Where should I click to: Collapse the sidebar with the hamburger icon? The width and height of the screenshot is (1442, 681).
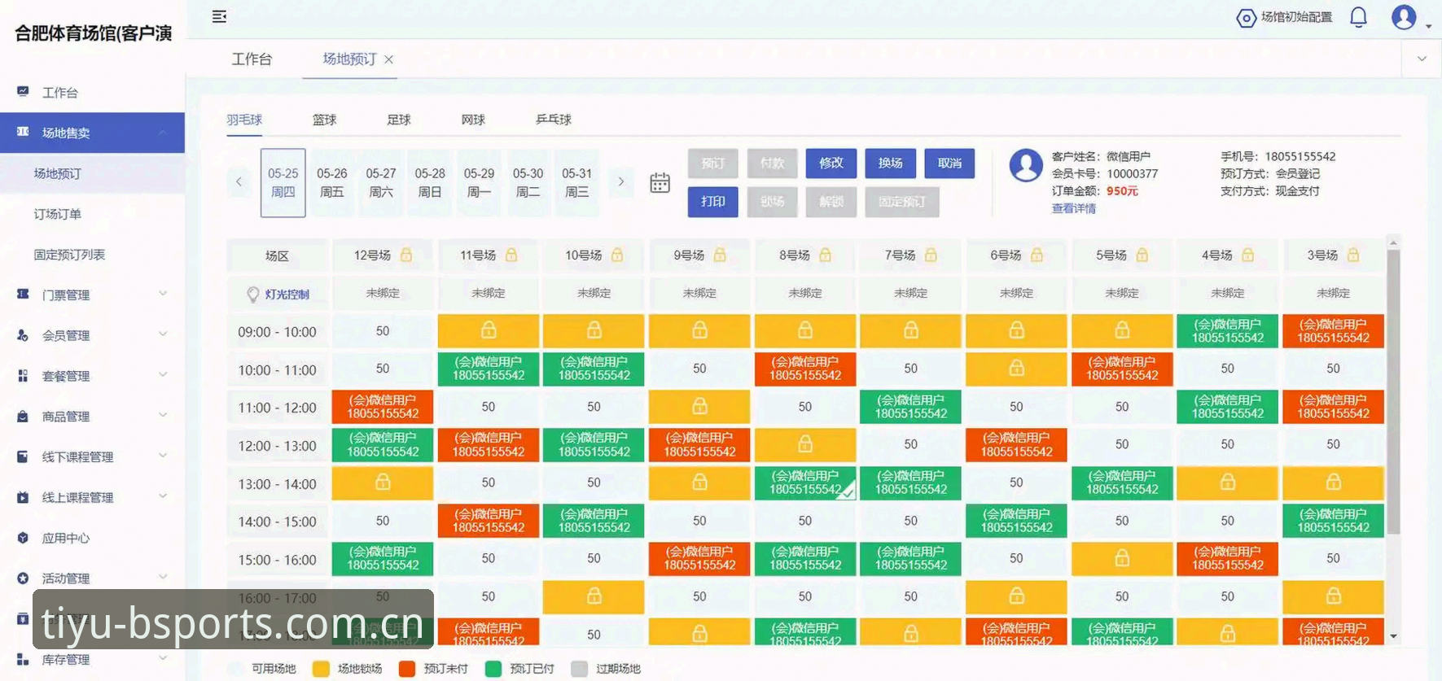point(219,16)
